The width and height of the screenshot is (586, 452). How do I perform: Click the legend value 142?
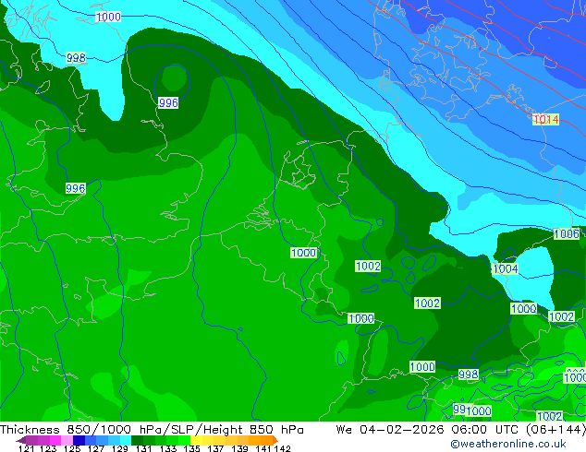pos(283,448)
